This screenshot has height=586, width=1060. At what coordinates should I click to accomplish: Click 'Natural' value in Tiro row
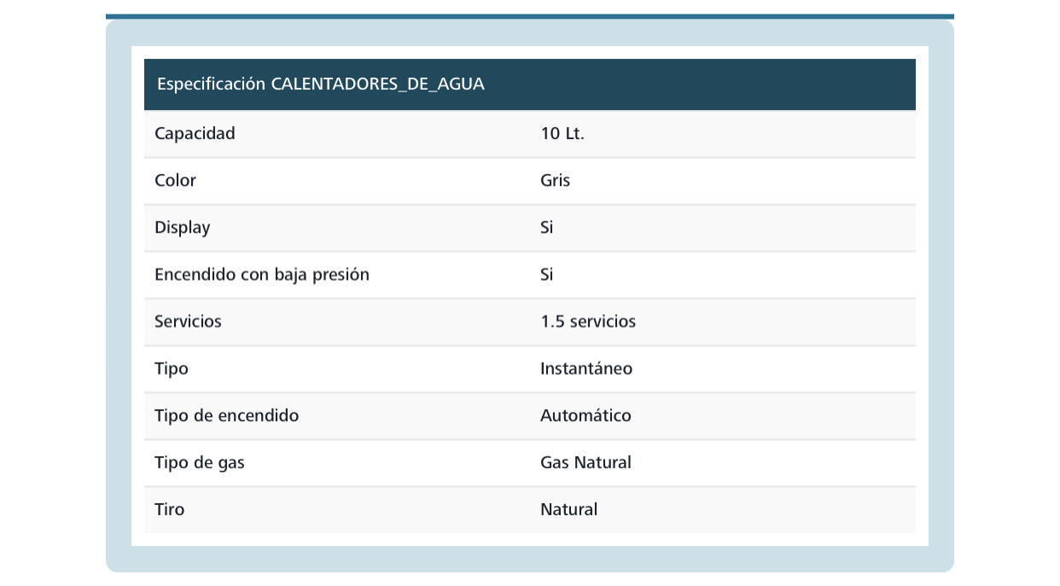pos(569,509)
